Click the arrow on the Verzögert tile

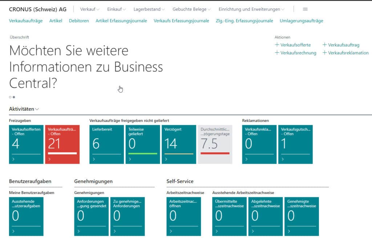tap(166, 159)
